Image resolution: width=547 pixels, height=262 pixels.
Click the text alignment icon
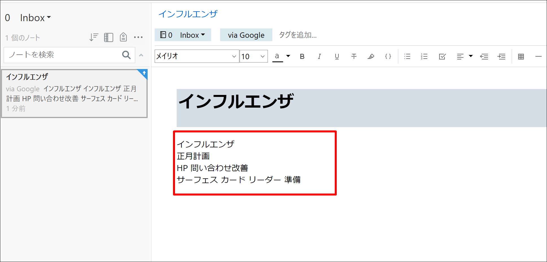[x=460, y=57]
